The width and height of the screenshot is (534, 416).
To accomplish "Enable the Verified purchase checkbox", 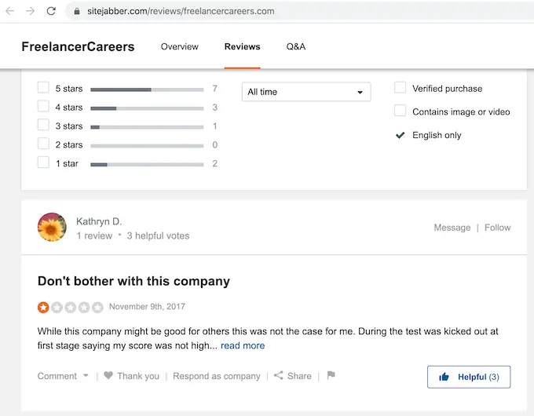I will pos(400,89).
